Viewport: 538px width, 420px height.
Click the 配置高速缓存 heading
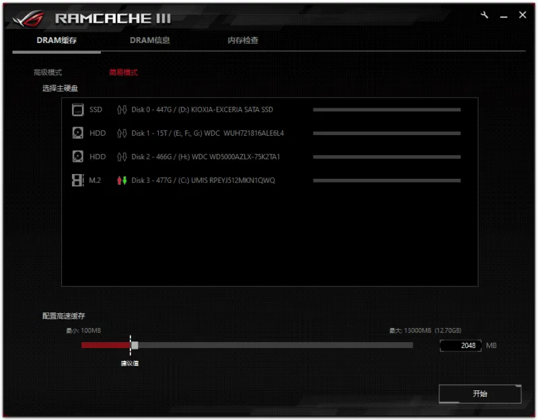tap(63, 316)
